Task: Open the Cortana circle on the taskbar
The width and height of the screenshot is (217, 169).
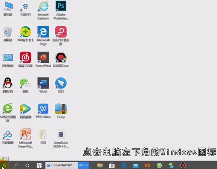Action: [x=28, y=165]
